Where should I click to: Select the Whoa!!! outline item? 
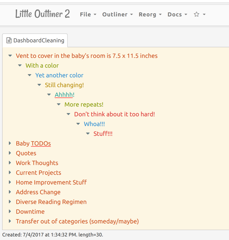click(94, 124)
